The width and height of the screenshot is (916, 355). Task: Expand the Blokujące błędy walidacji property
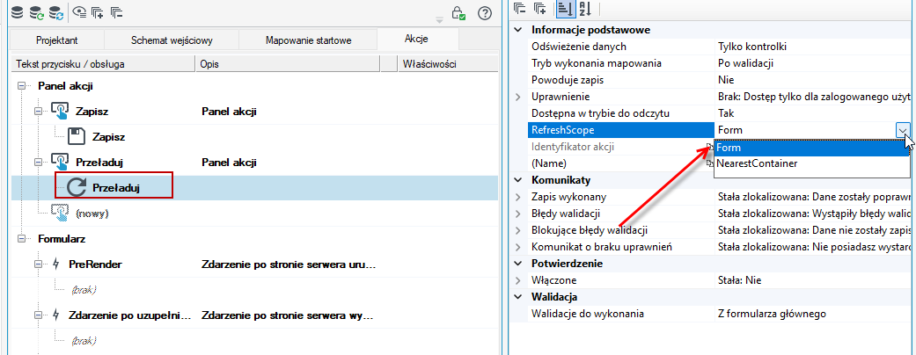point(518,230)
